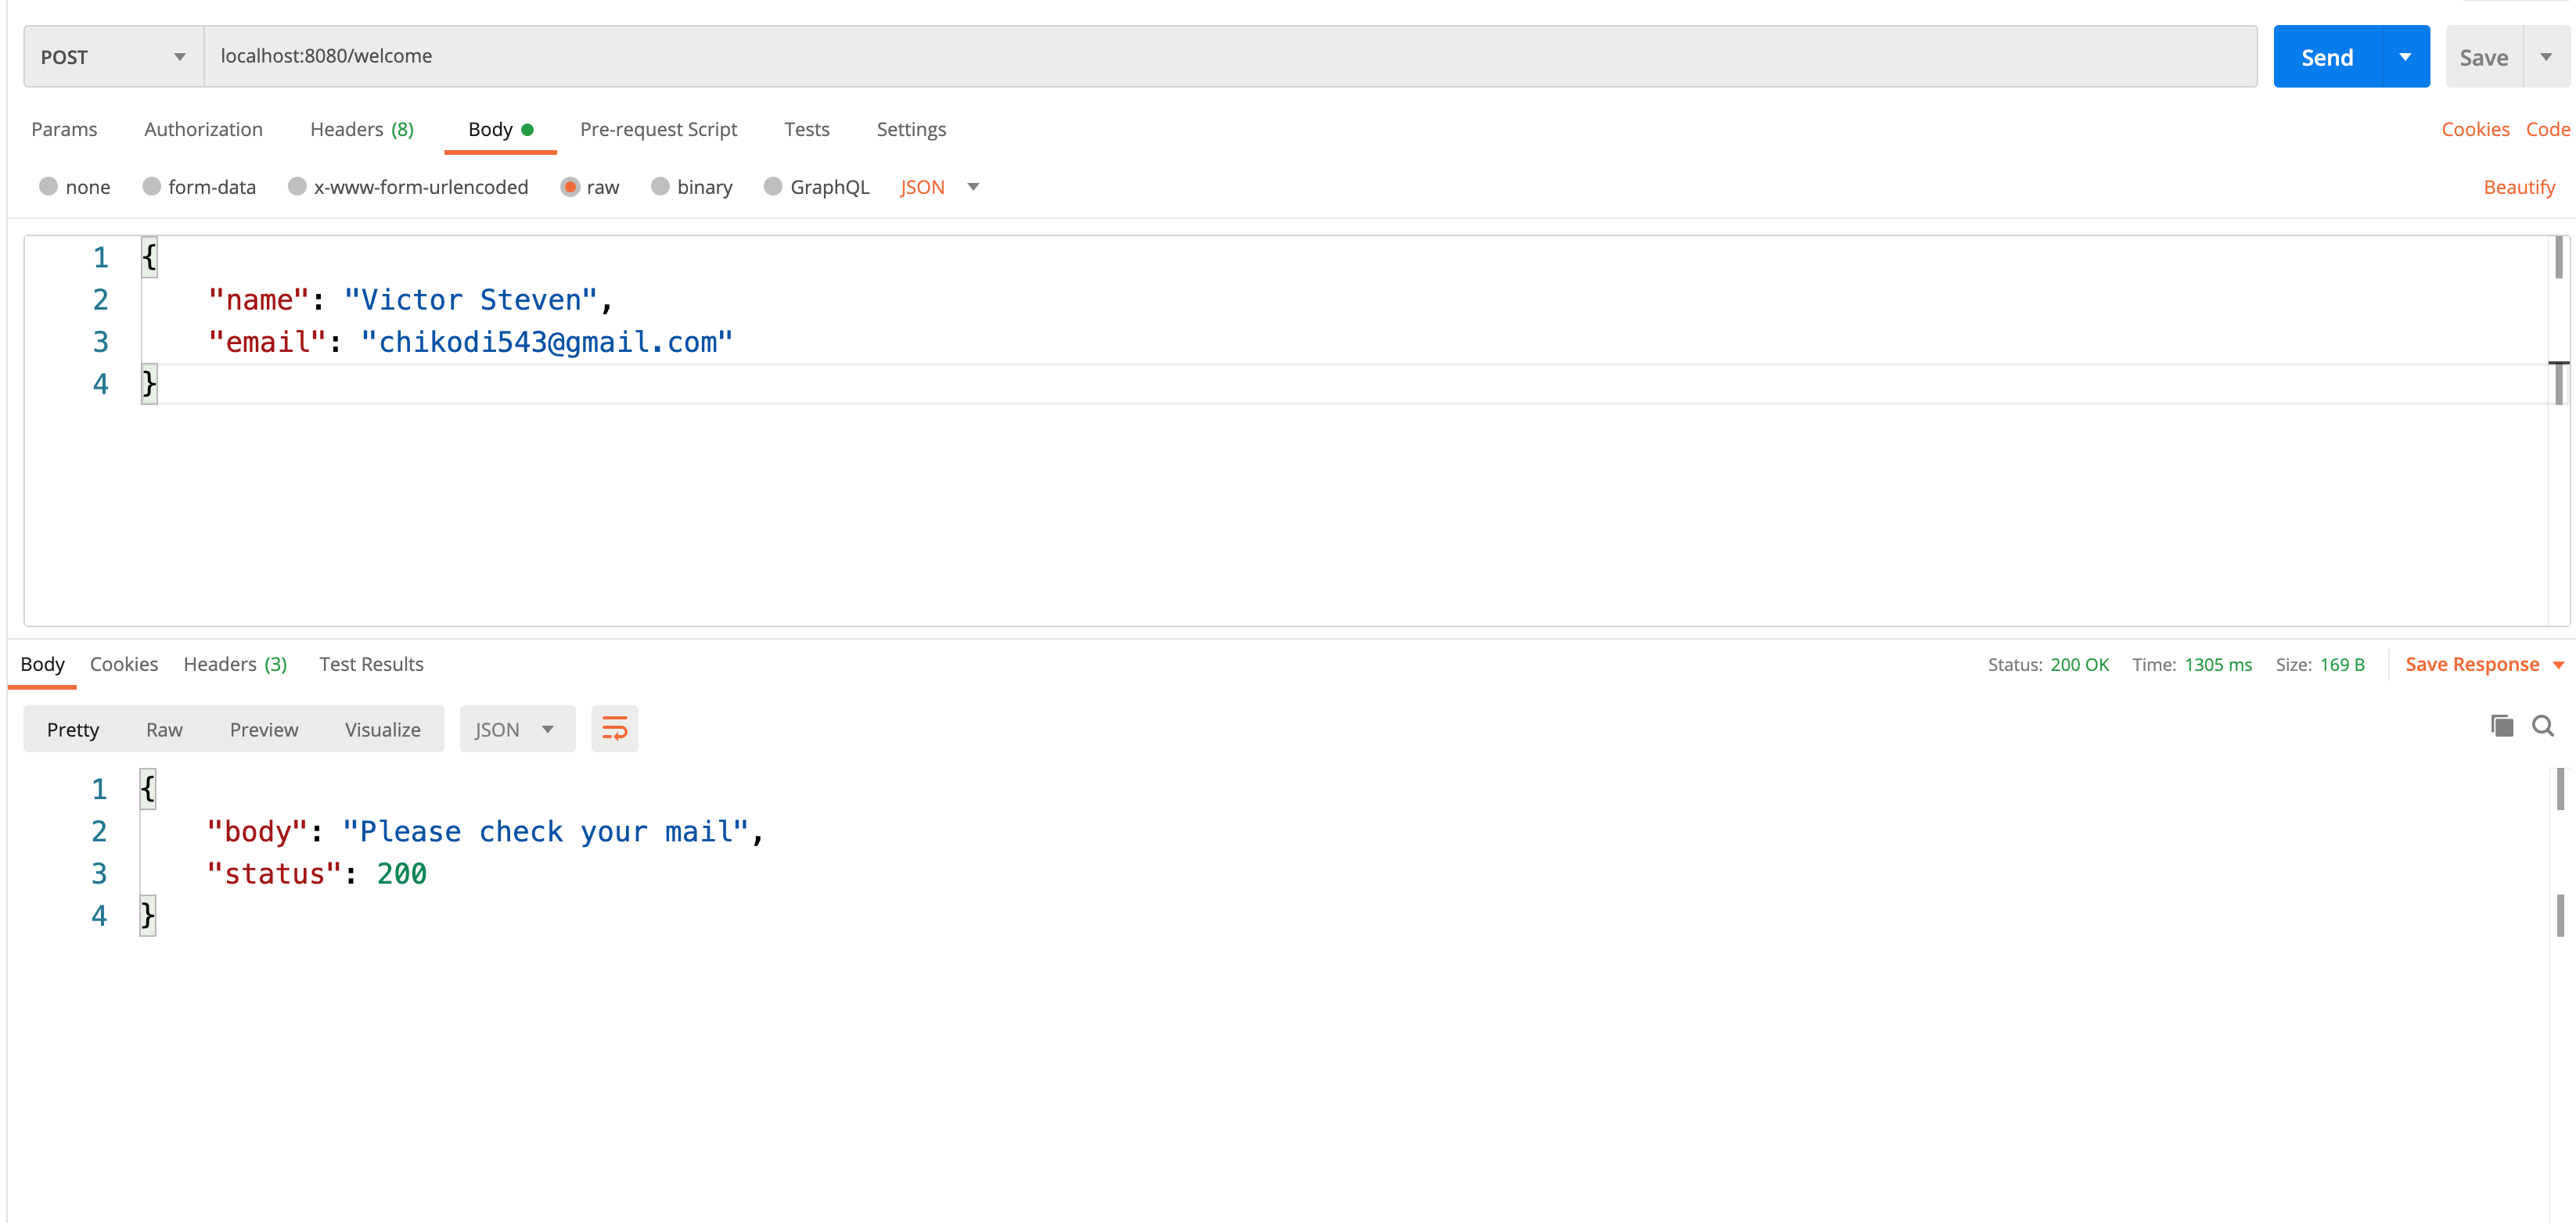Screen dimensions: 2576x1223
Task: Open Send button dropdown arrow
Action: tap(2405, 57)
